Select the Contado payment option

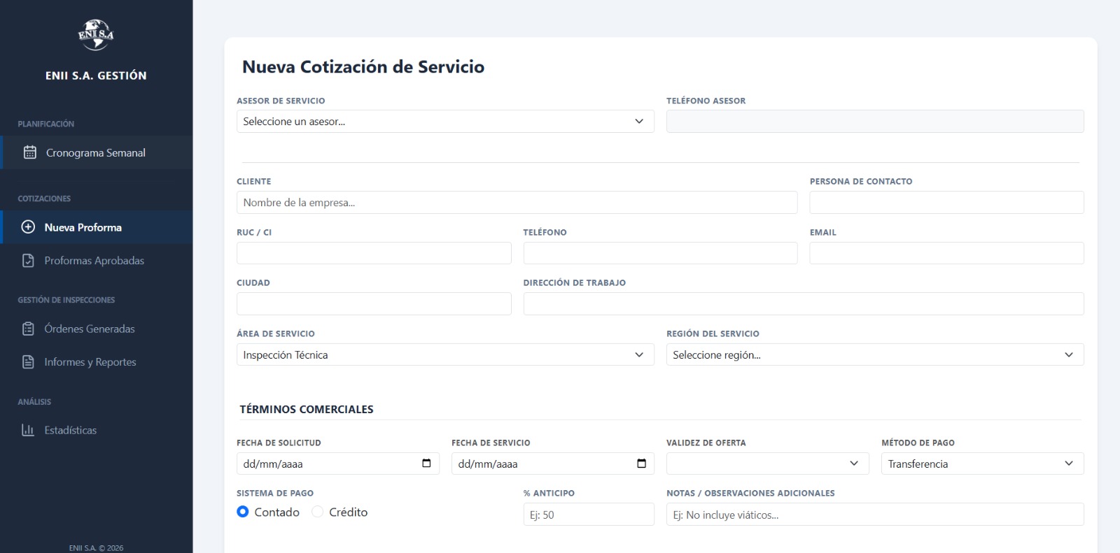click(x=243, y=512)
